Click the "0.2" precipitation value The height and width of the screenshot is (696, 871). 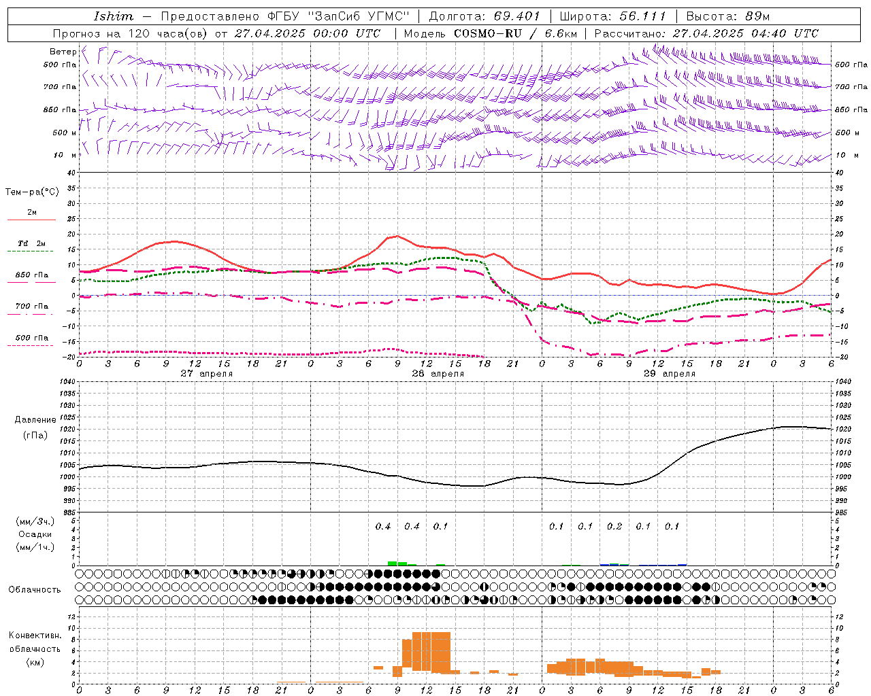[614, 527]
